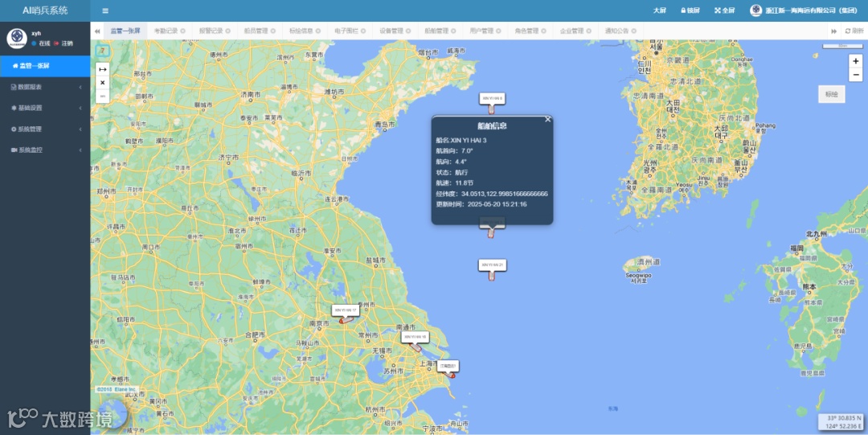The width and height of the screenshot is (868, 435).
Task: Select 监管一张屏 in the sidebar
Action: (x=45, y=66)
